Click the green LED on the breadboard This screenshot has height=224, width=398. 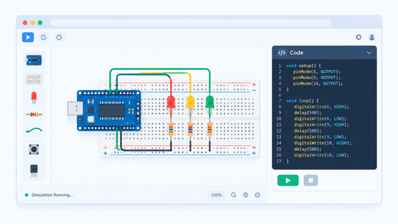pyautogui.click(x=209, y=102)
